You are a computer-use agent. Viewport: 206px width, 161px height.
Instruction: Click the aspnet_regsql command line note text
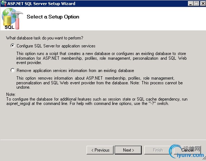tap(97, 101)
